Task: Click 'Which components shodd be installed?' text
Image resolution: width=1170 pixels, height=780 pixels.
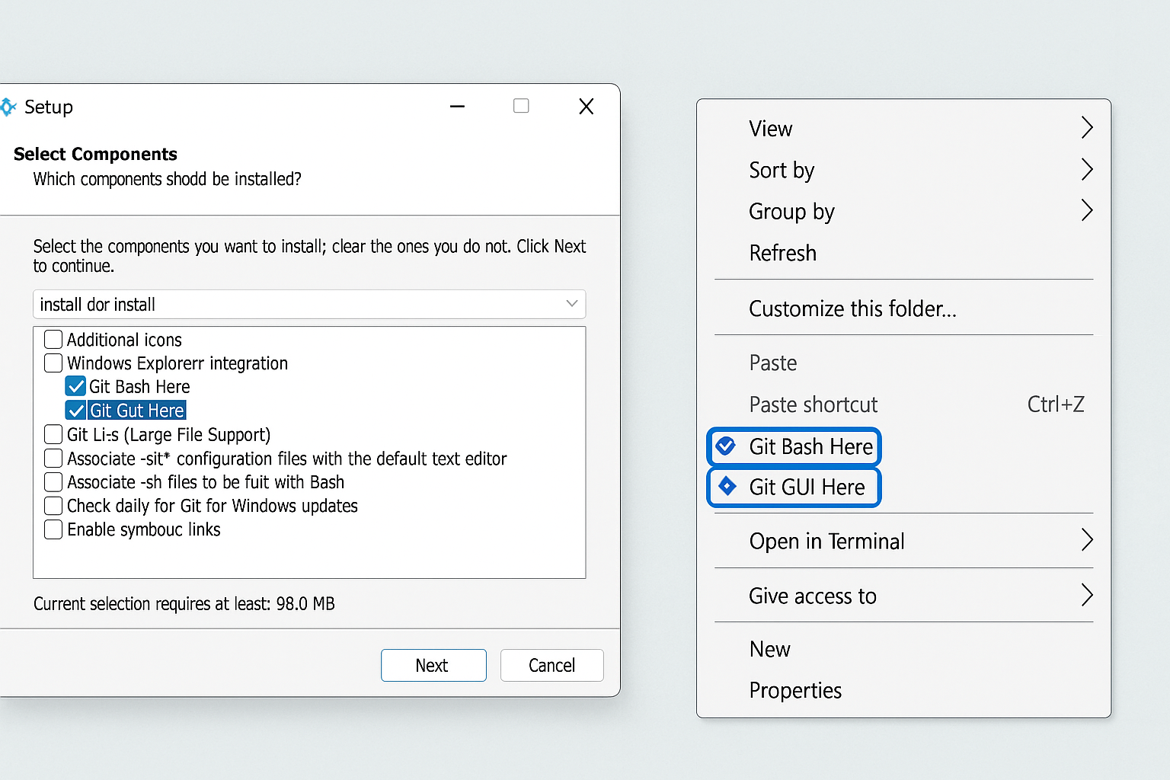Action: click(168, 179)
